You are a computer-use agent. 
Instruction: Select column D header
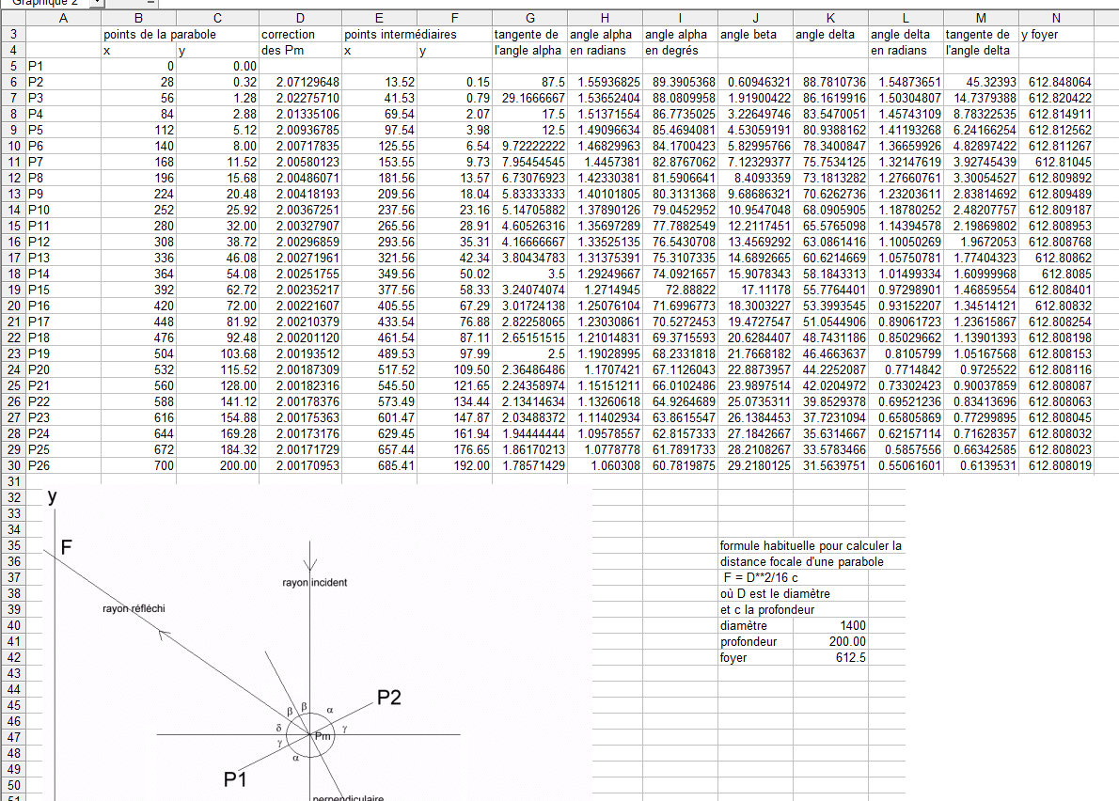click(301, 18)
